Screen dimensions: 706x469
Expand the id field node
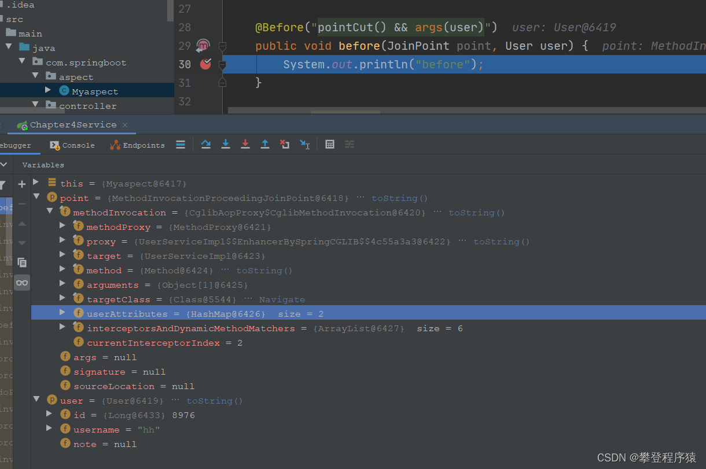pos(49,415)
